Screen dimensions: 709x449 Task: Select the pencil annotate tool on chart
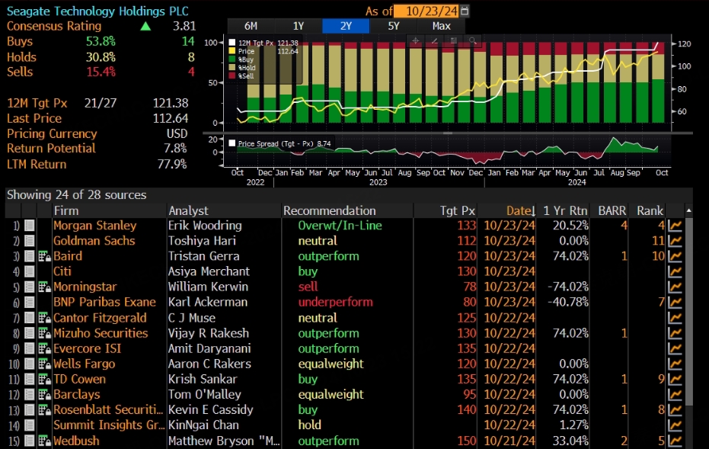pyautogui.click(x=435, y=40)
